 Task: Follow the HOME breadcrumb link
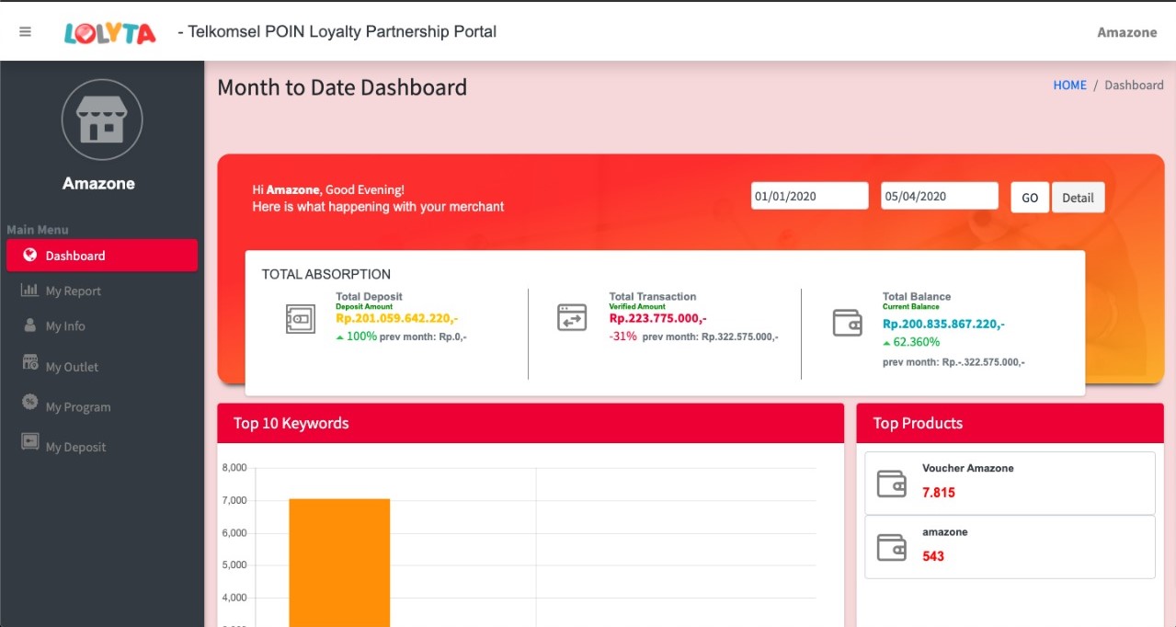coord(1069,85)
